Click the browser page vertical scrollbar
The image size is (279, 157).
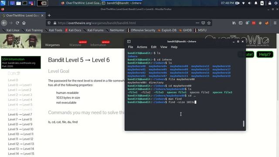click(278, 68)
